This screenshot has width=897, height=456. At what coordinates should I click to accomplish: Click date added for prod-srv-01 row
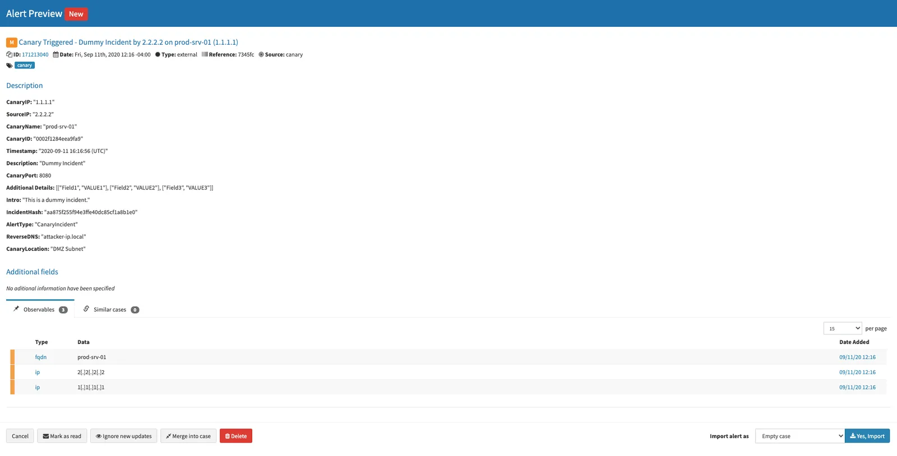point(857,357)
